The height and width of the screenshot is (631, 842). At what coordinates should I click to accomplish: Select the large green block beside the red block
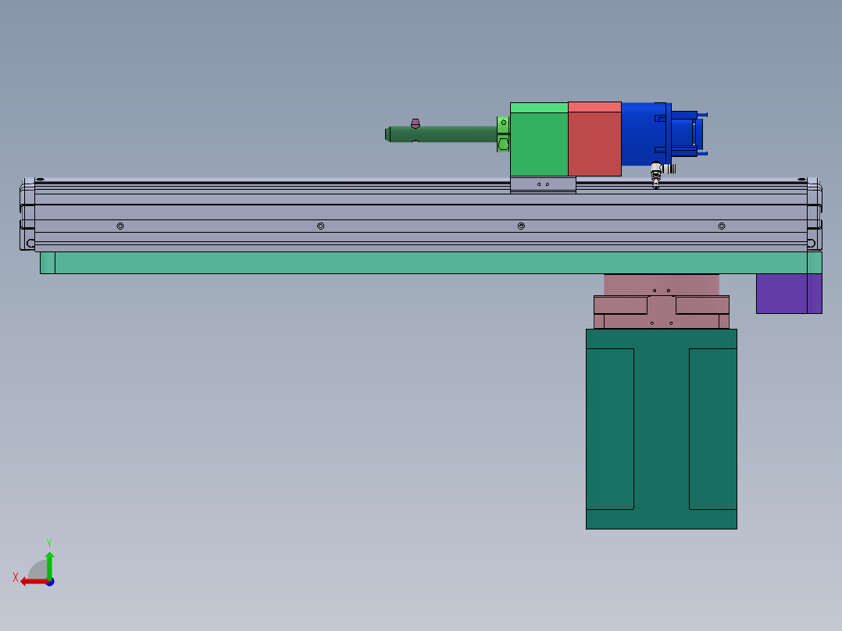point(539,139)
